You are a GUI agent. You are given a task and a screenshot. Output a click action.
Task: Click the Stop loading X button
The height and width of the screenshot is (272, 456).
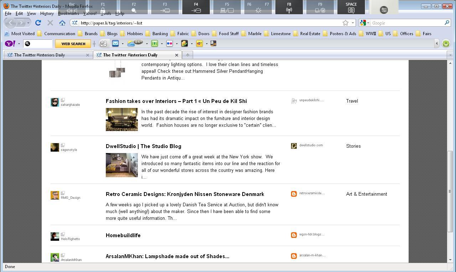[50, 23]
